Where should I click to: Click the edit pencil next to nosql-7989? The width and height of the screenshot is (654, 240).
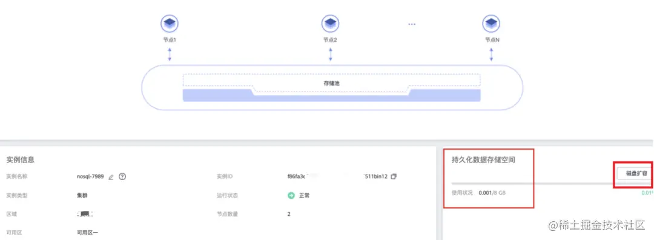pos(111,177)
